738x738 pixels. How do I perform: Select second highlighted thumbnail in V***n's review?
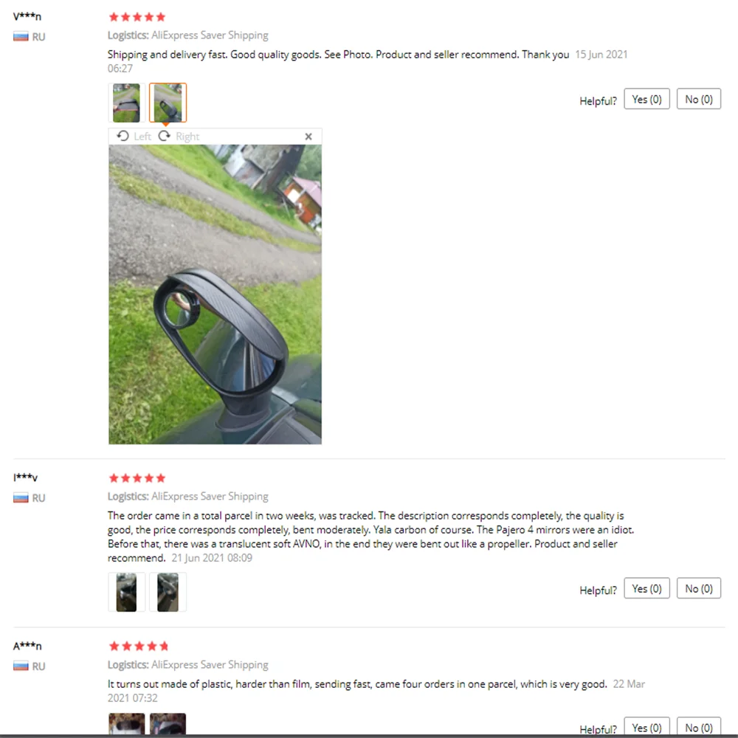168,103
